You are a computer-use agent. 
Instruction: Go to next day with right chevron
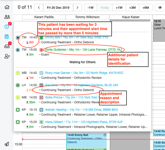pos(78,7)
